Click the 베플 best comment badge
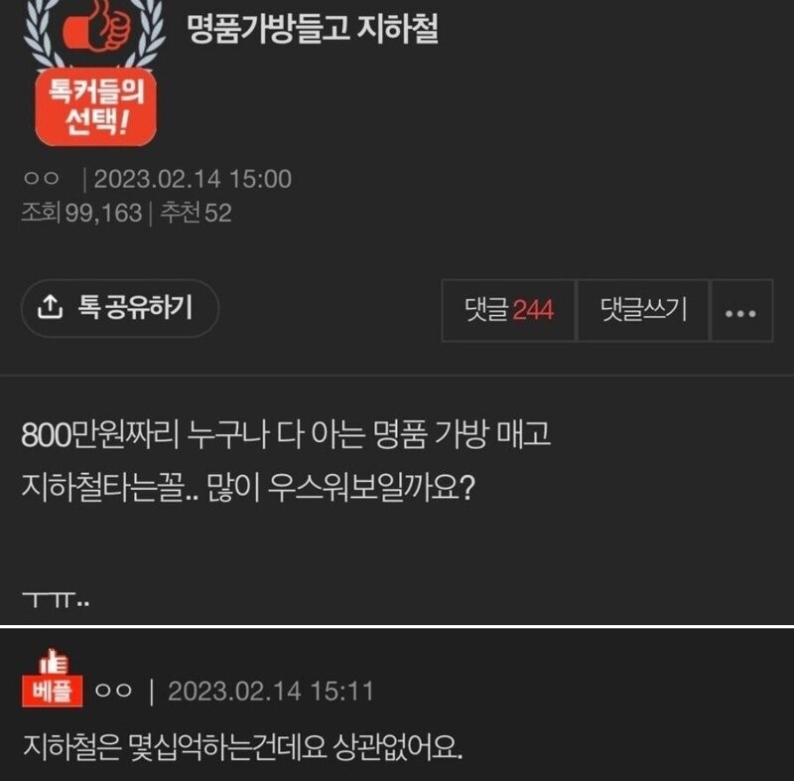 click(x=53, y=691)
